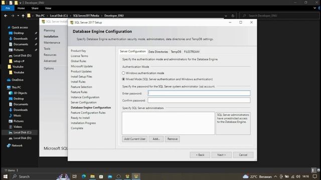Click SQLServer2017Media in address breadcrumb
321x180 pixels.
point(86,15)
